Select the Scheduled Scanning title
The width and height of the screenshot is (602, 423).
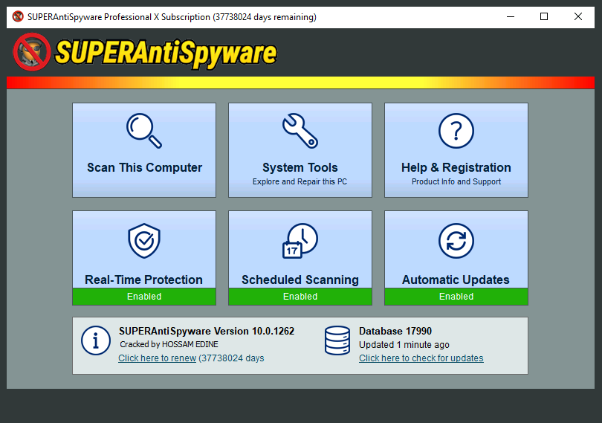pos(300,280)
